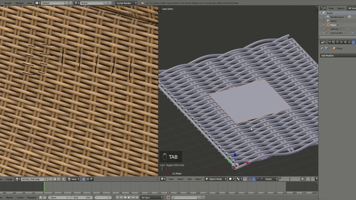Click the Add Modifier button
The width and height of the screenshot is (356, 200).
coord(337,56)
